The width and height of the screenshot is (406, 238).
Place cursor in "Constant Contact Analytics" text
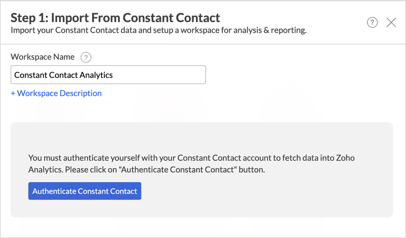point(63,75)
